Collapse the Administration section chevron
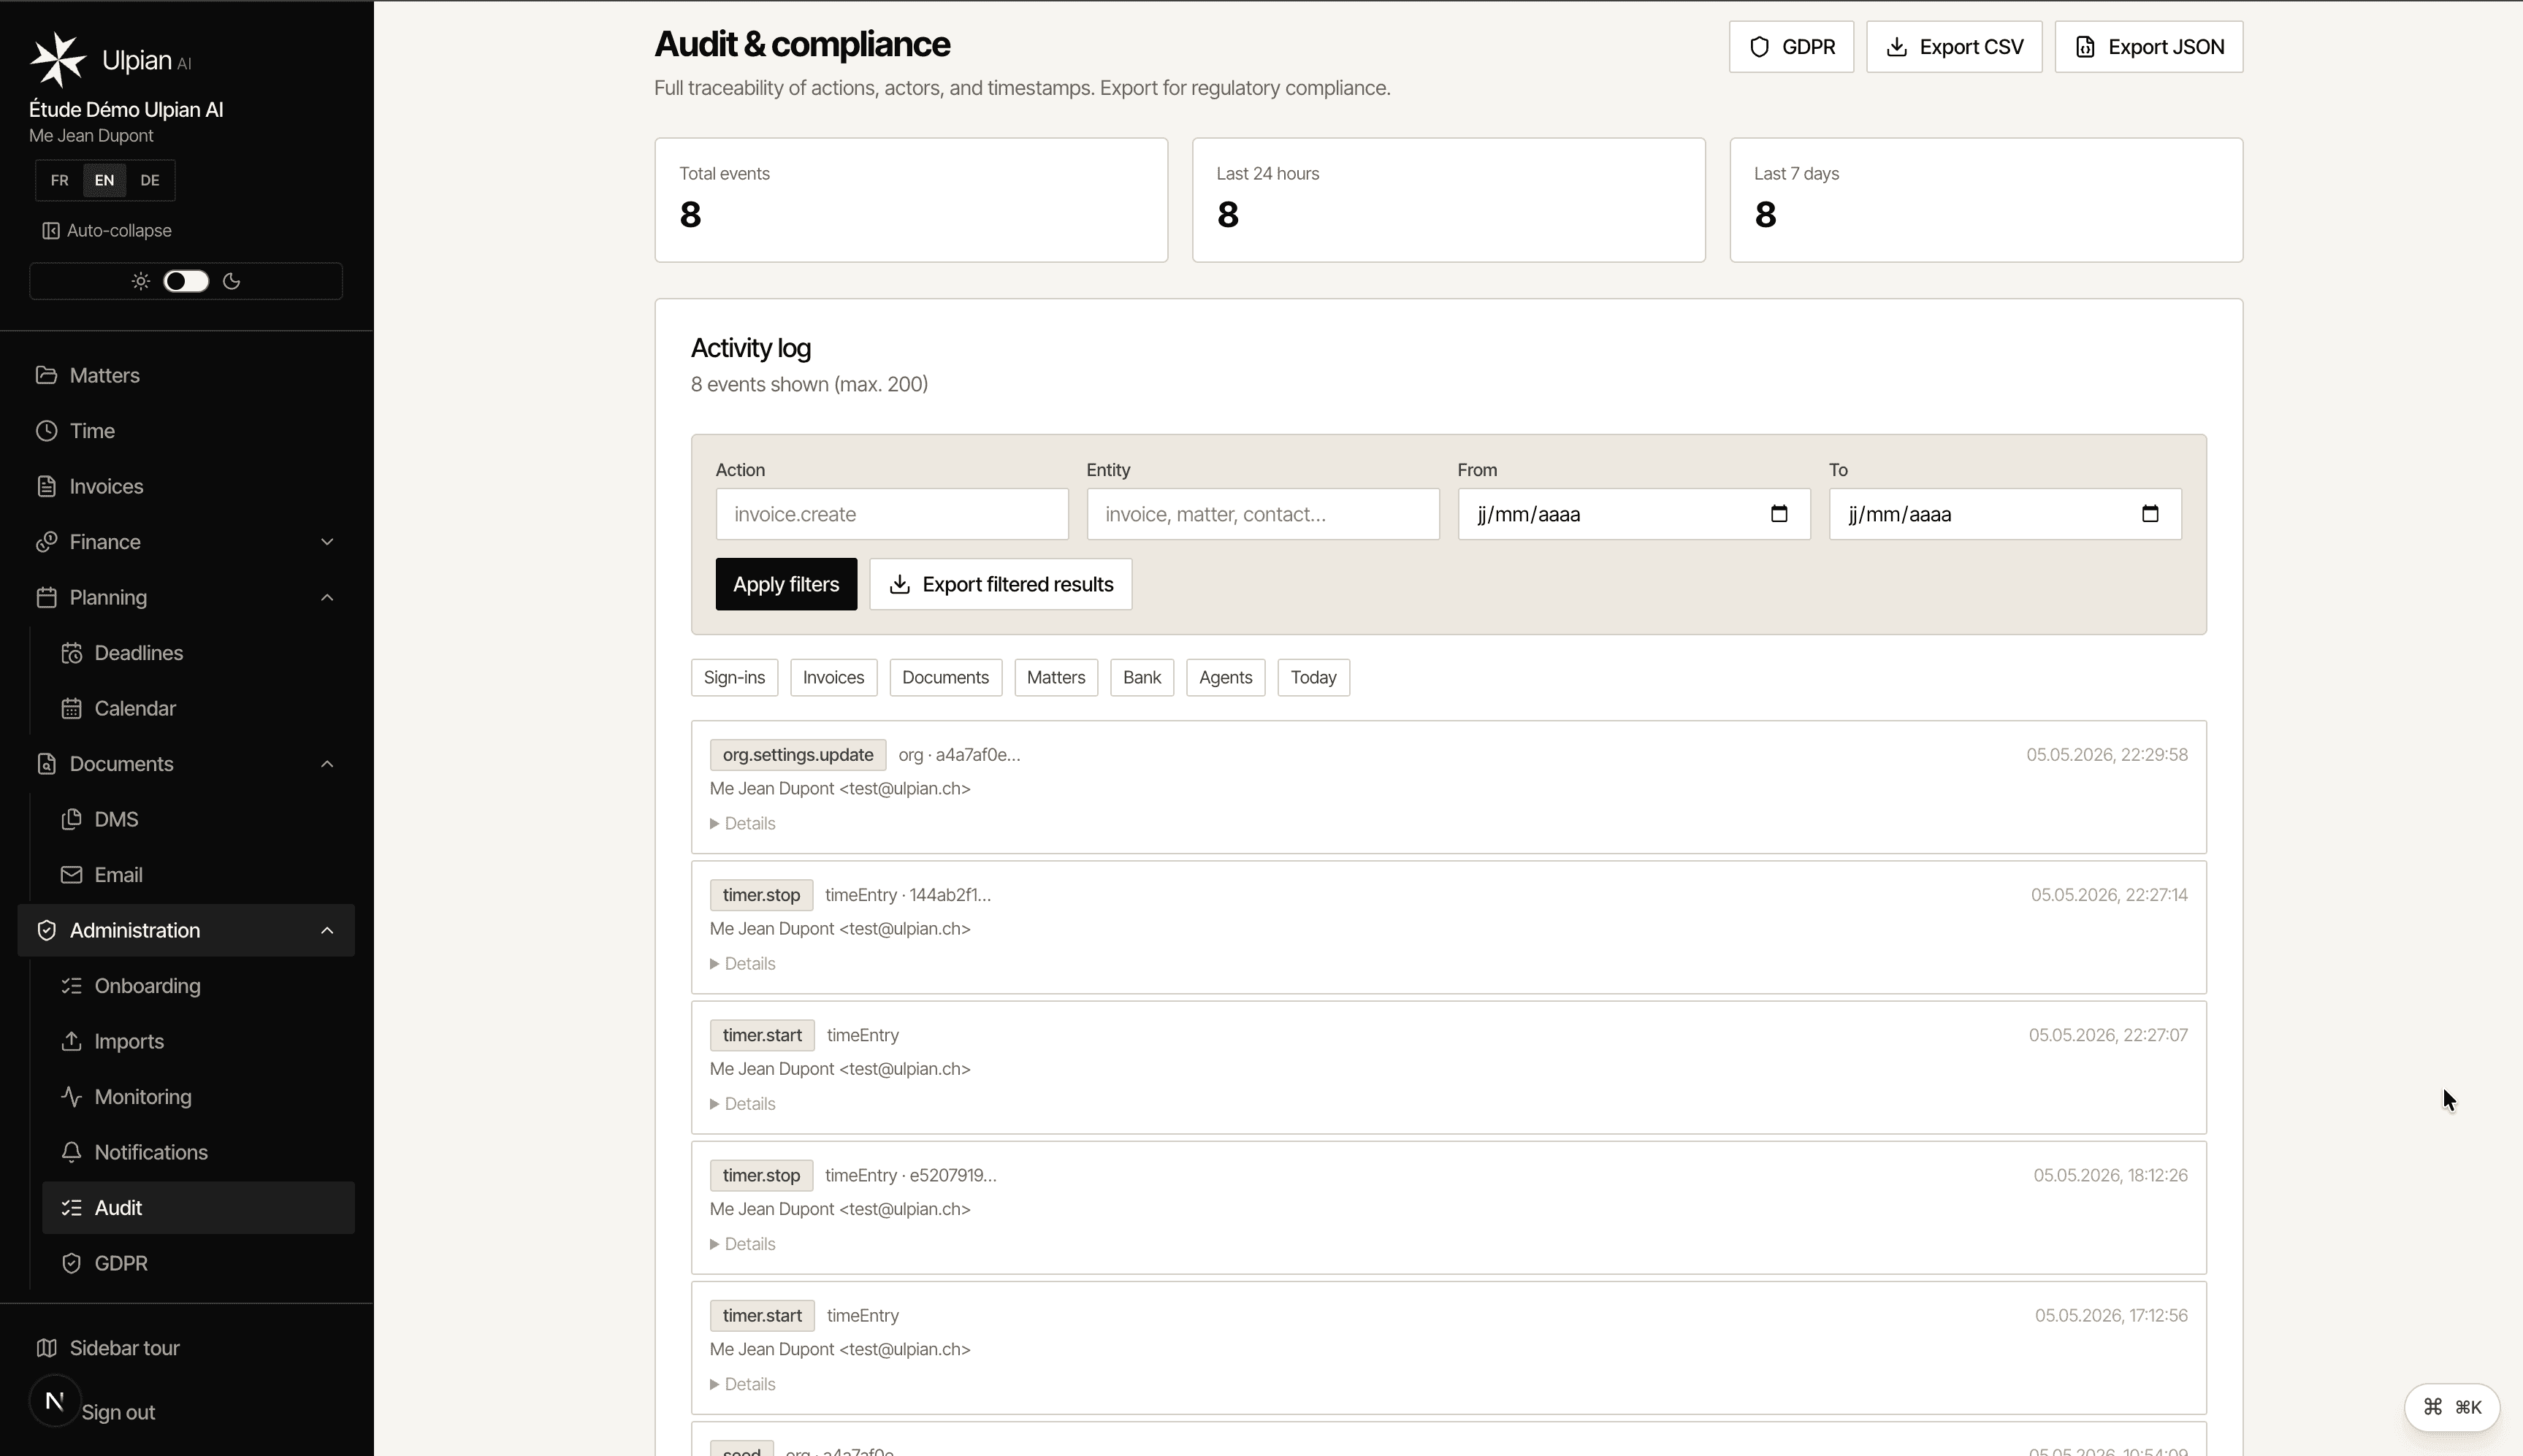Image resolution: width=2523 pixels, height=1456 pixels. click(327, 930)
